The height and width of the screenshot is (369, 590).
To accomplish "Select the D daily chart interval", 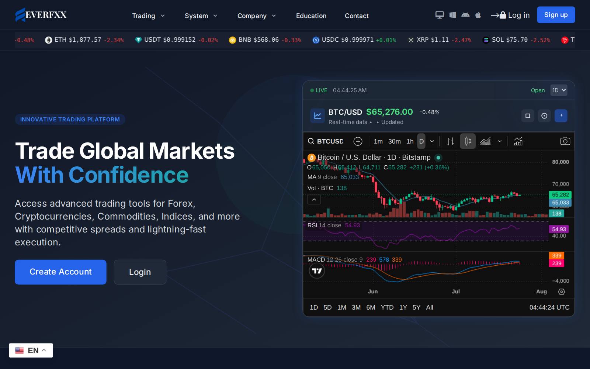I will (421, 141).
